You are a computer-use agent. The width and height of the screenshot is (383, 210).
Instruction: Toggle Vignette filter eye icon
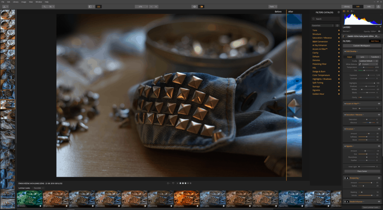[379, 146]
